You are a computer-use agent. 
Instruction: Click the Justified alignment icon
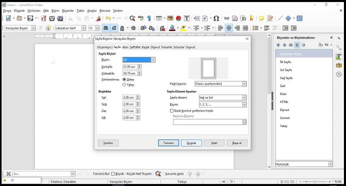(246, 28)
